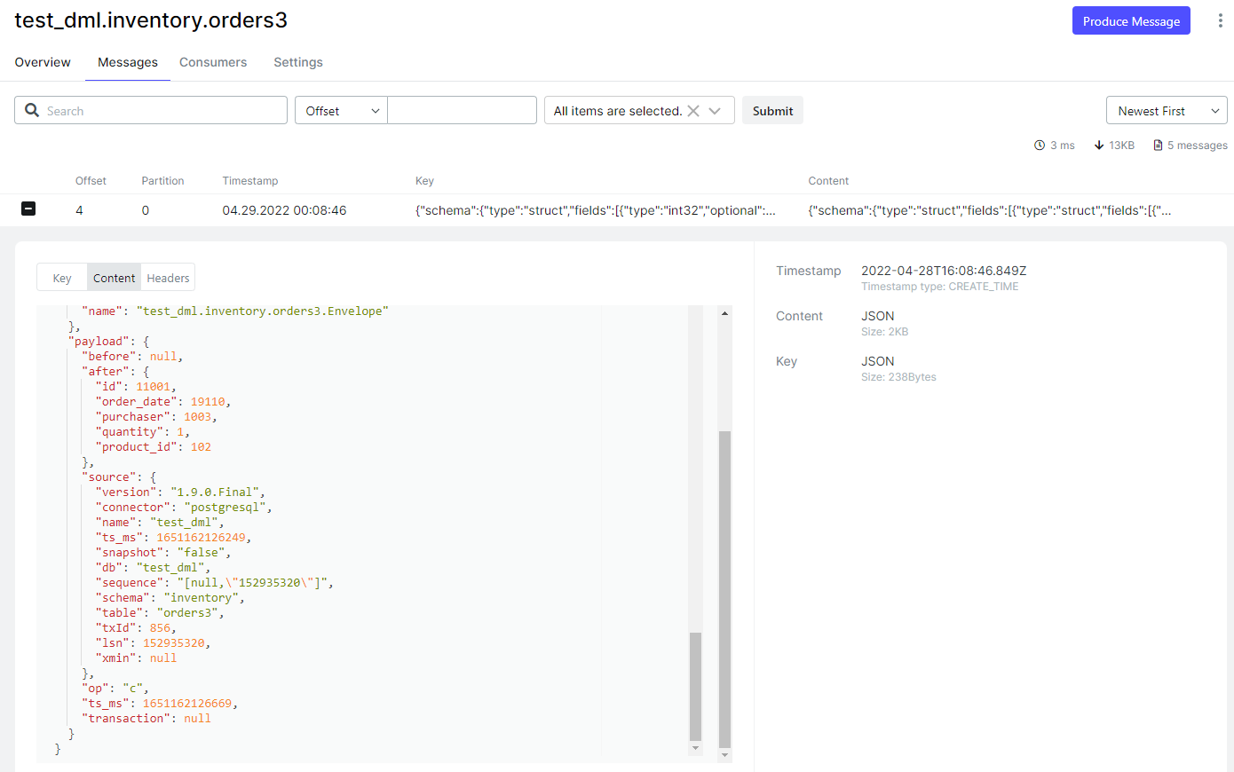The width and height of the screenshot is (1234, 772).
Task: Click the Key column header
Action: click(424, 180)
